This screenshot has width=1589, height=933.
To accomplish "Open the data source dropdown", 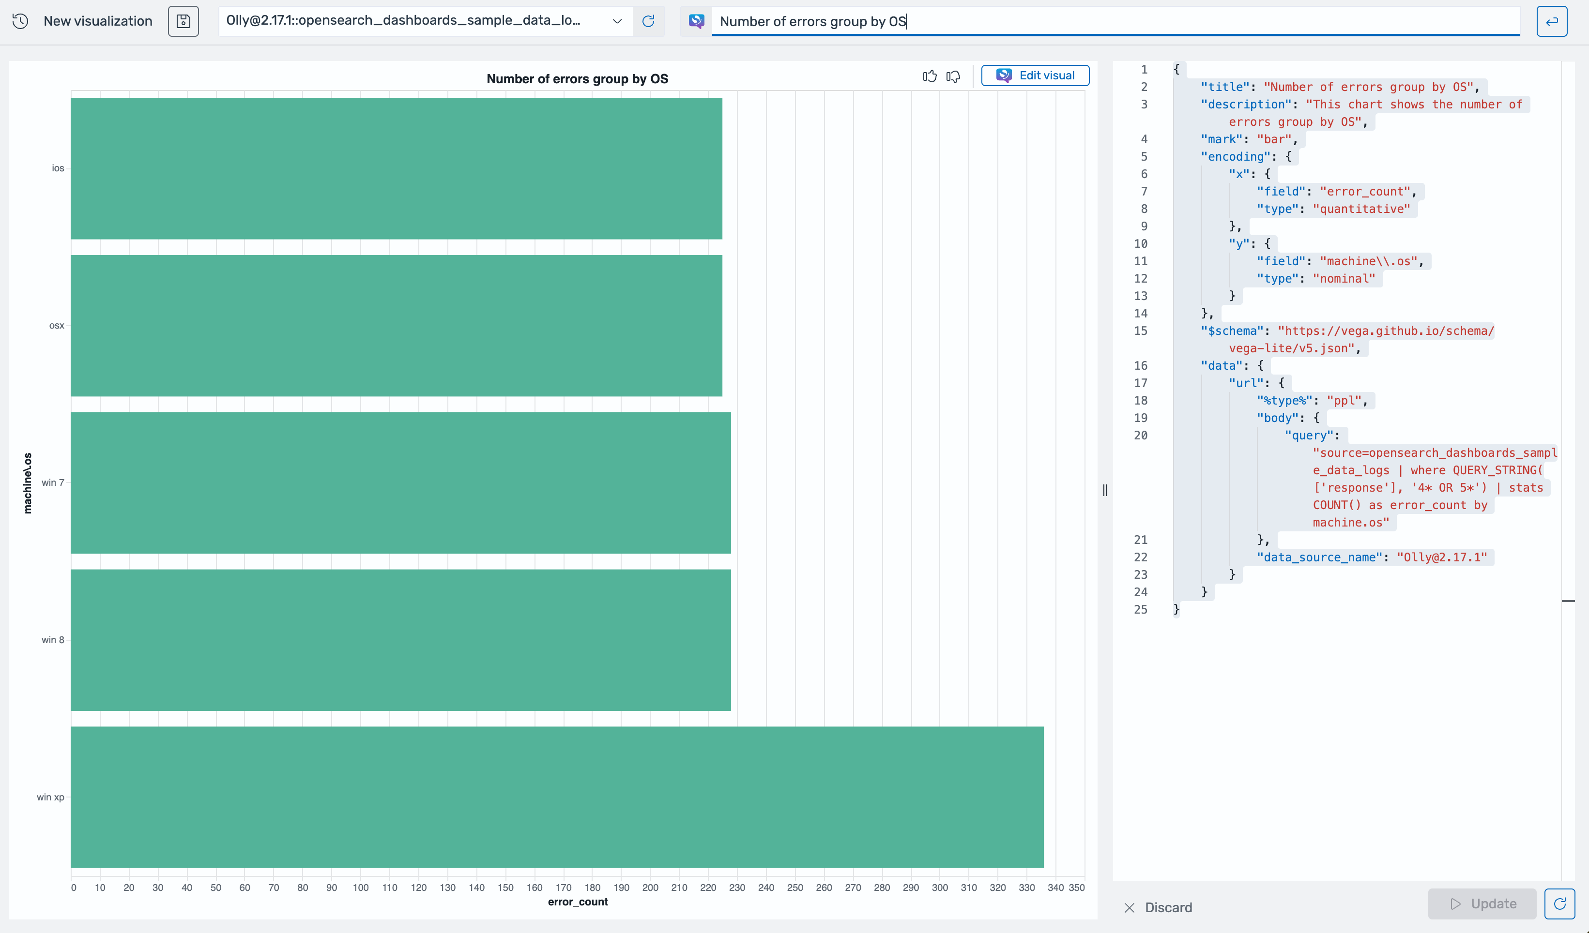I will tap(617, 21).
